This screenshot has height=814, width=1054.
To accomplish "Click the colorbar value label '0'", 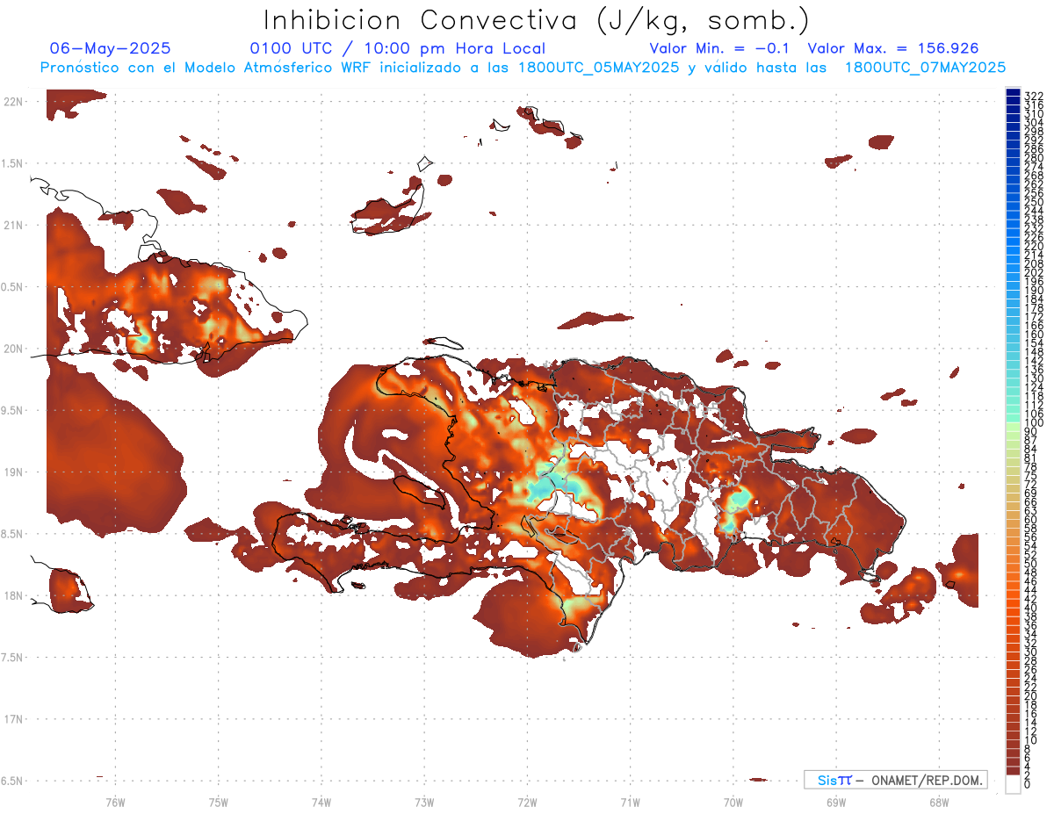I will (1029, 785).
